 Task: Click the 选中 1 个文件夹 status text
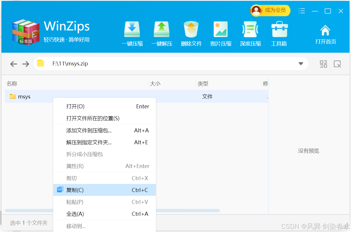click(29, 223)
